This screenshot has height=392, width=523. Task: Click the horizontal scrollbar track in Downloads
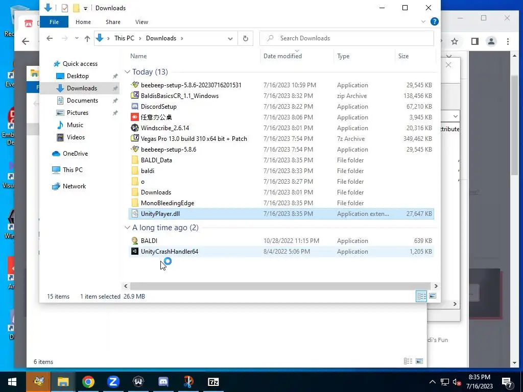click(280, 286)
